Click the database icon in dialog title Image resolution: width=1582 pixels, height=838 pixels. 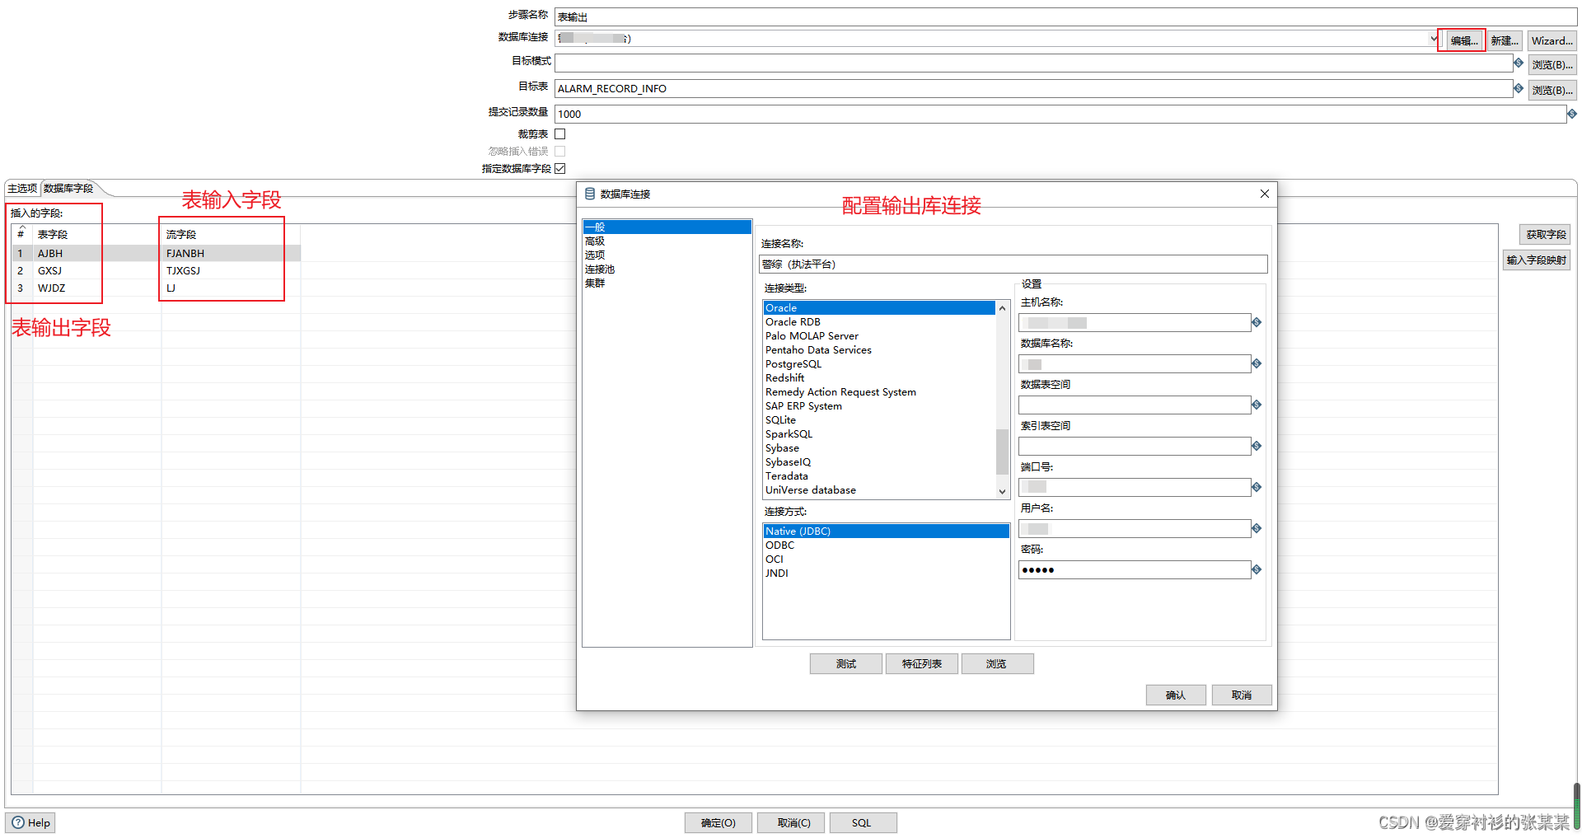tap(589, 194)
